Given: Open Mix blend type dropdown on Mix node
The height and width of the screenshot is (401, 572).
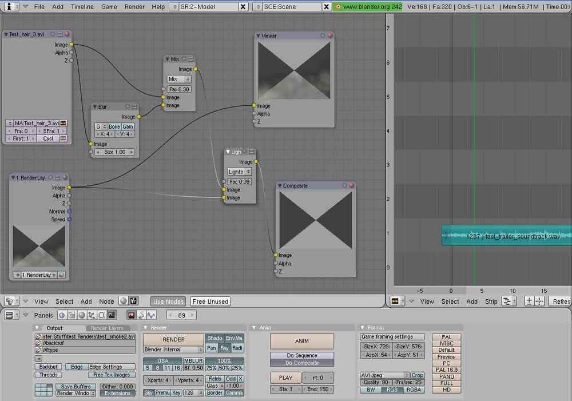Looking at the screenshot, I should [x=178, y=79].
